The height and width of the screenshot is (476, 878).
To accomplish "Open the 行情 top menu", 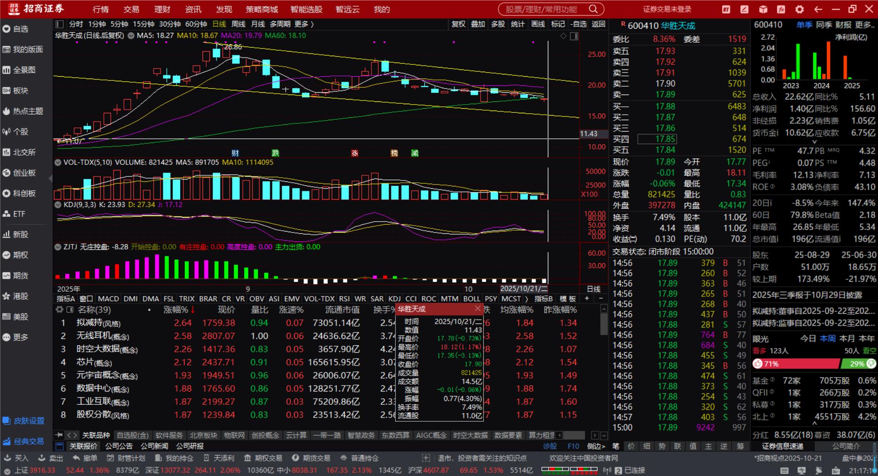I will pos(101,9).
